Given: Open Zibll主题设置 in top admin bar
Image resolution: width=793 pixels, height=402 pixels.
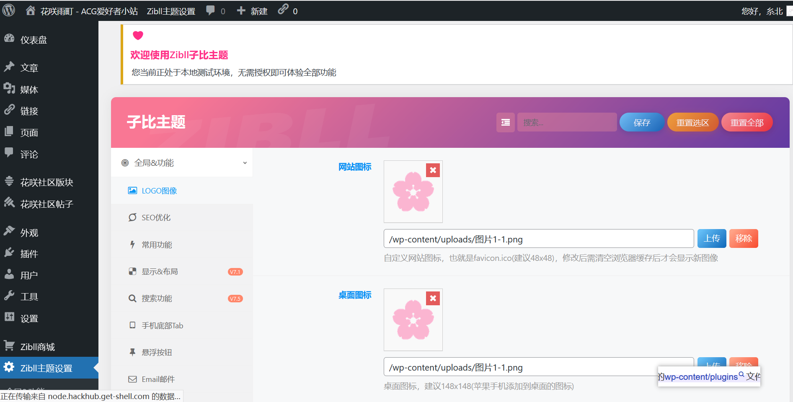Looking at the screenshot, I should [x=171, y=11].
